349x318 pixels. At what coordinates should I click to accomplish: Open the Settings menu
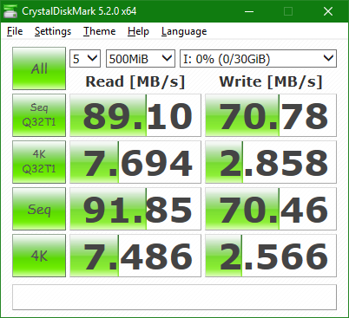[53, 31]
